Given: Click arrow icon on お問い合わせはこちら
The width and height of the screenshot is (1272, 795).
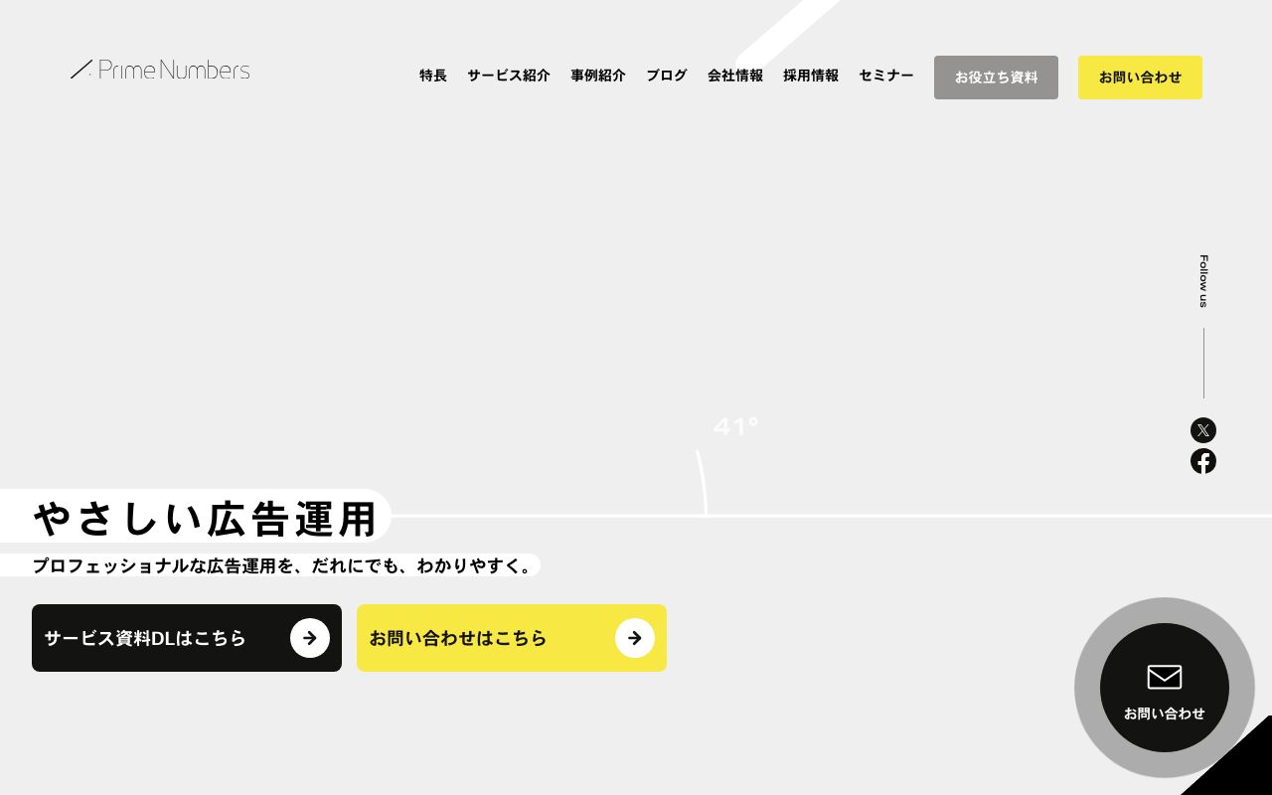Looking at the screenshot, I should coord(635,638).
